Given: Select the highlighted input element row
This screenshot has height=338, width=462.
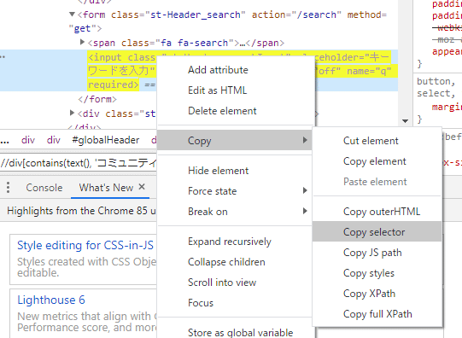Looking at the screenshot, I should 199,71.
